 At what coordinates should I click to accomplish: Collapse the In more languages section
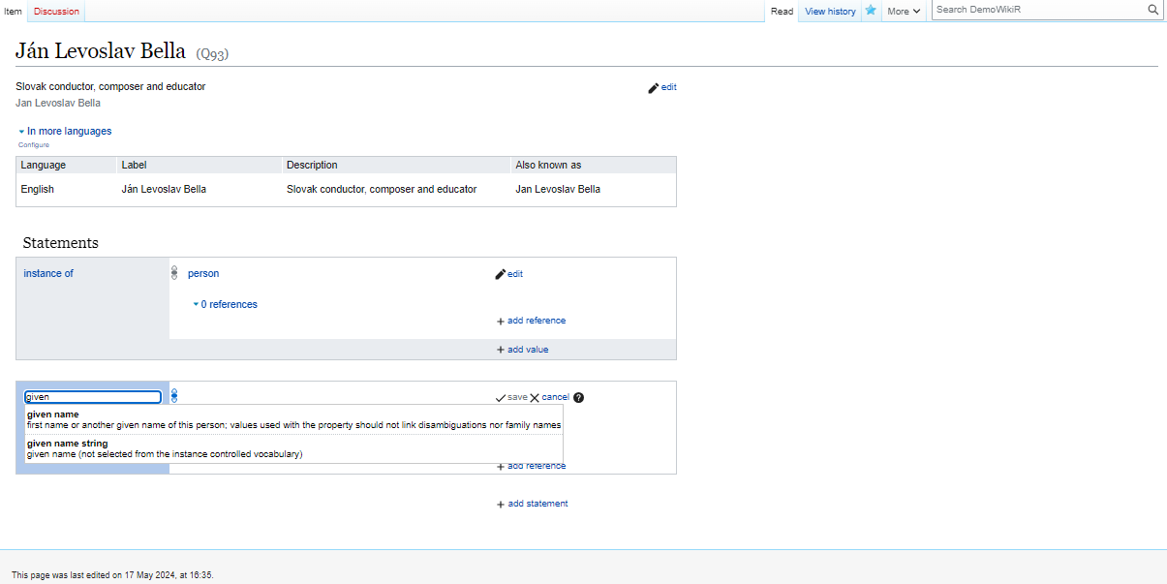pyautogui.click(x=64, y=131)
